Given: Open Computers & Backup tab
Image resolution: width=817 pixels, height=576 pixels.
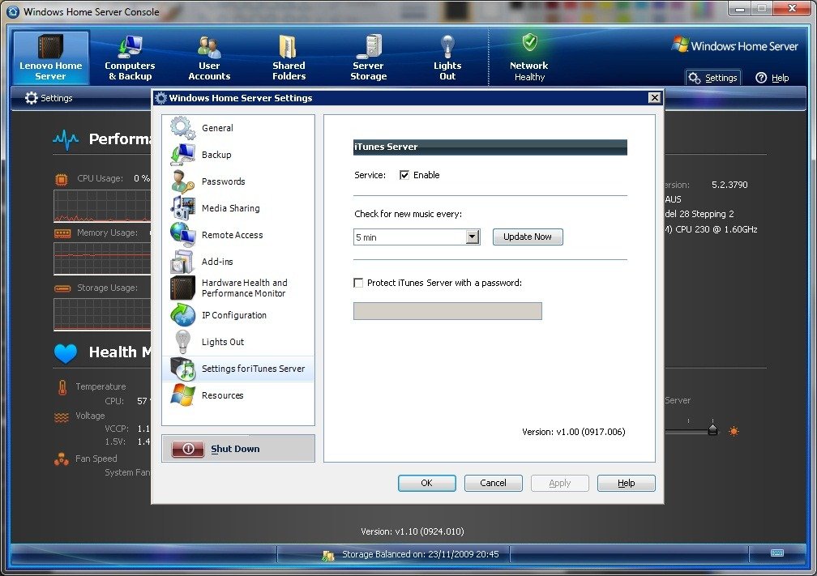Looking at the screenshot, I should pyautogui.click(x=130, y=58).
